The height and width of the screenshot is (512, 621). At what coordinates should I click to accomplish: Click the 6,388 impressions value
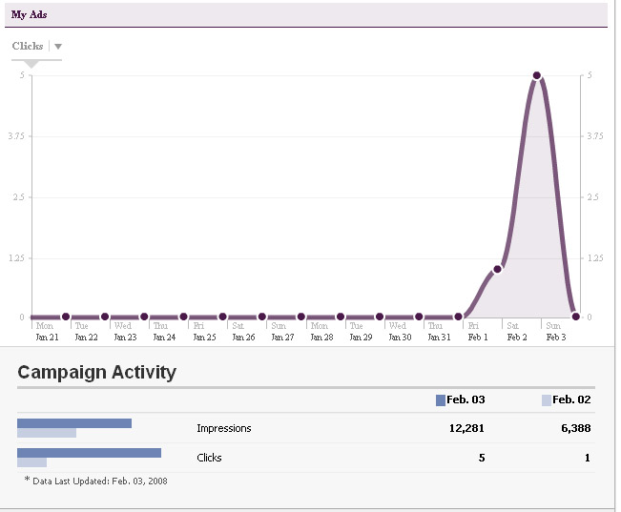573,429
